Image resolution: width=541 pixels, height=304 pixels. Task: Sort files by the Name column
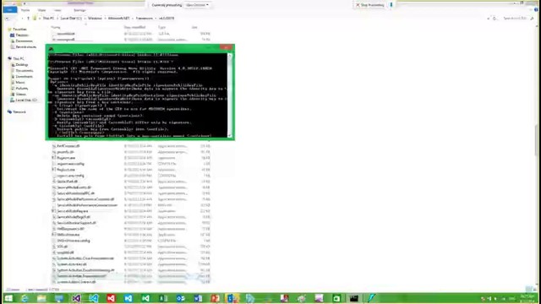pos(56,27)
